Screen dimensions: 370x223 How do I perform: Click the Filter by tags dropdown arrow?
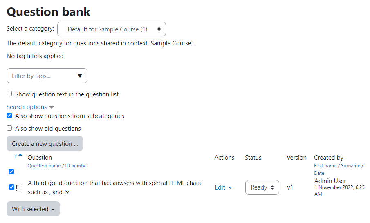[80, 76]
